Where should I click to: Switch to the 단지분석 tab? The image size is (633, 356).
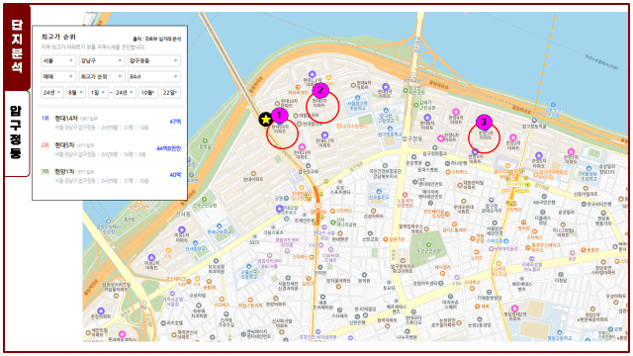(x=17, y=46)
